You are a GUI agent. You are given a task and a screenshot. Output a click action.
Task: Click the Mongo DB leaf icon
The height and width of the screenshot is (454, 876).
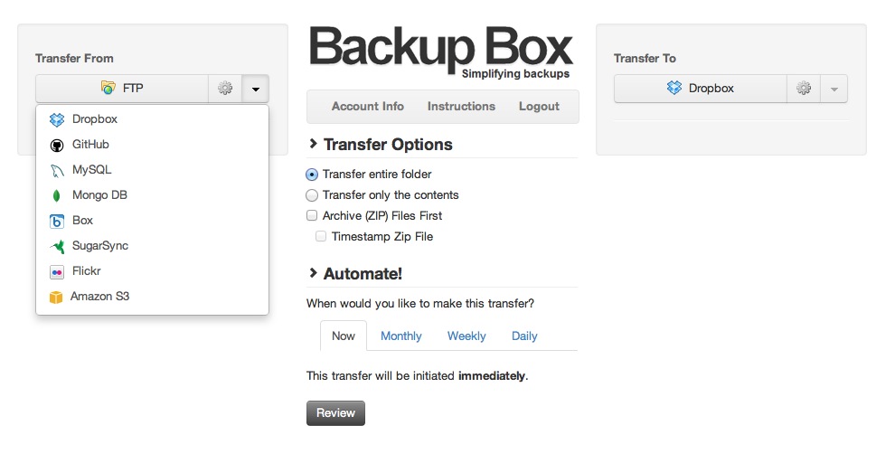pyautogui.click(x=56, y=195)
